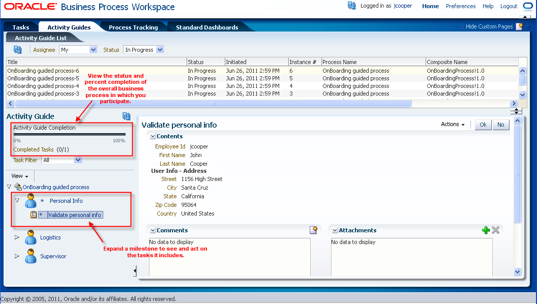Click the task detail scroll-down arrow
Screen dimensions: 537x304
click(518, 272)
